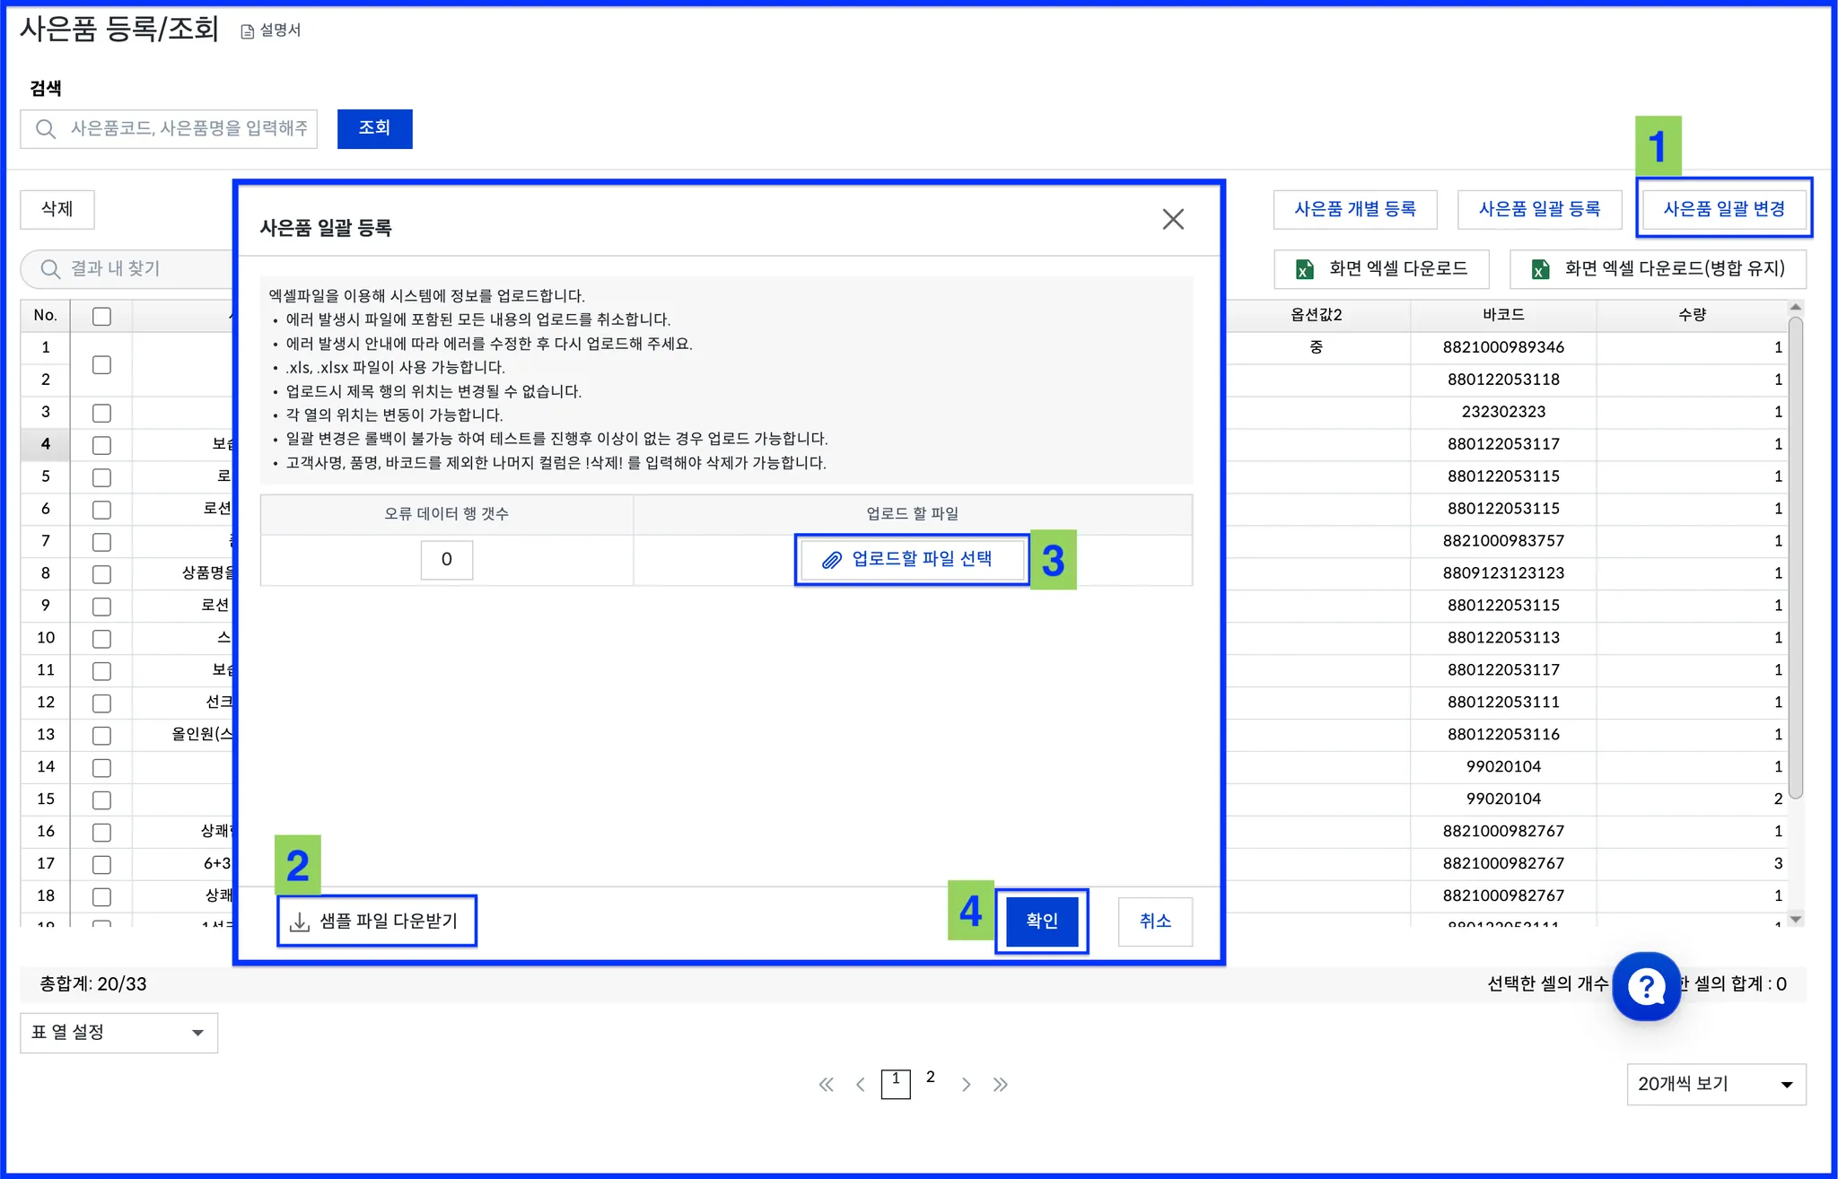Go to first page double arrow

pos(826,1084)
